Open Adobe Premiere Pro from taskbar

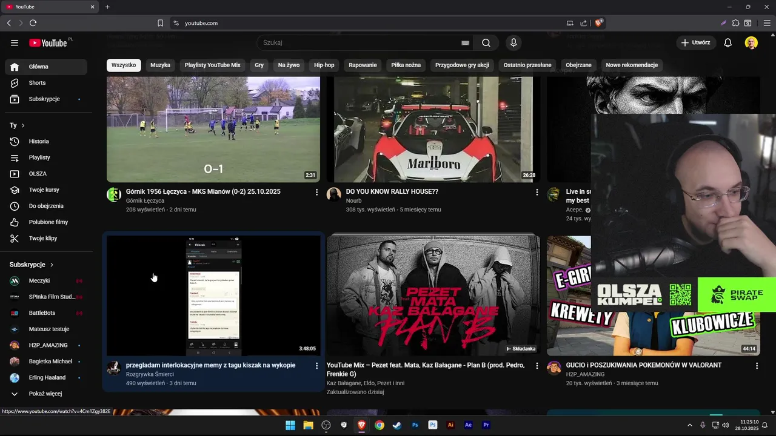click(x=486, y=425)
